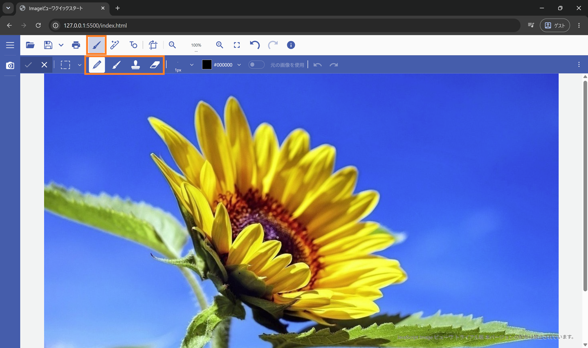Viewport: 588px width, 348px height.
Task: Open the magic wand effects tool
Action: [x=114, y=45]
